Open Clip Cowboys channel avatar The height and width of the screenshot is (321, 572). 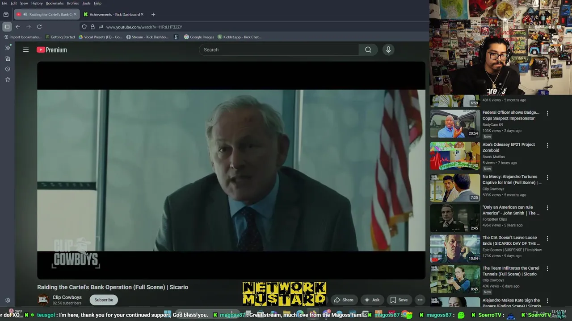(x=43, y=300)
